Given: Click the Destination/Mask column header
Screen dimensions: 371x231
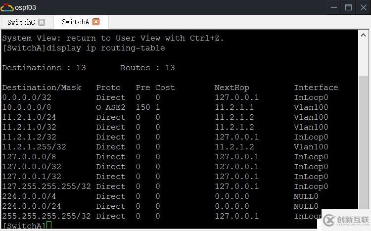Looking at the screenshot, I should coord(42,88).
